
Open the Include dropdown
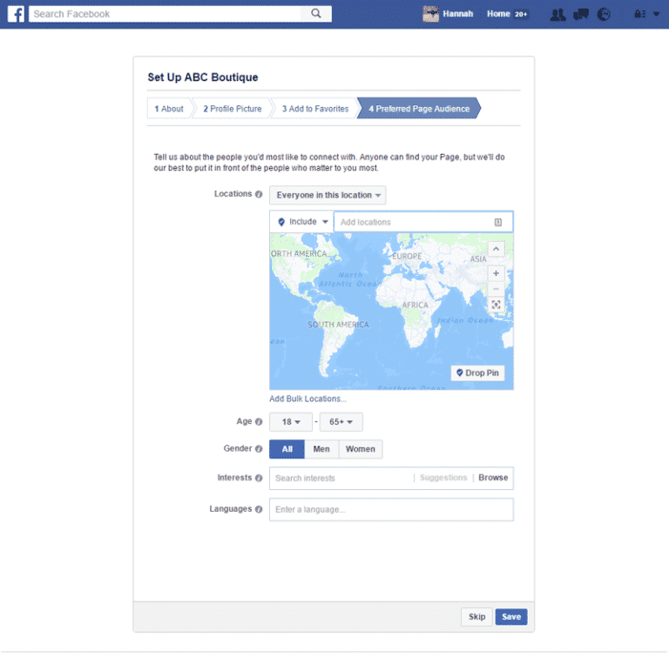coord(302,222)
